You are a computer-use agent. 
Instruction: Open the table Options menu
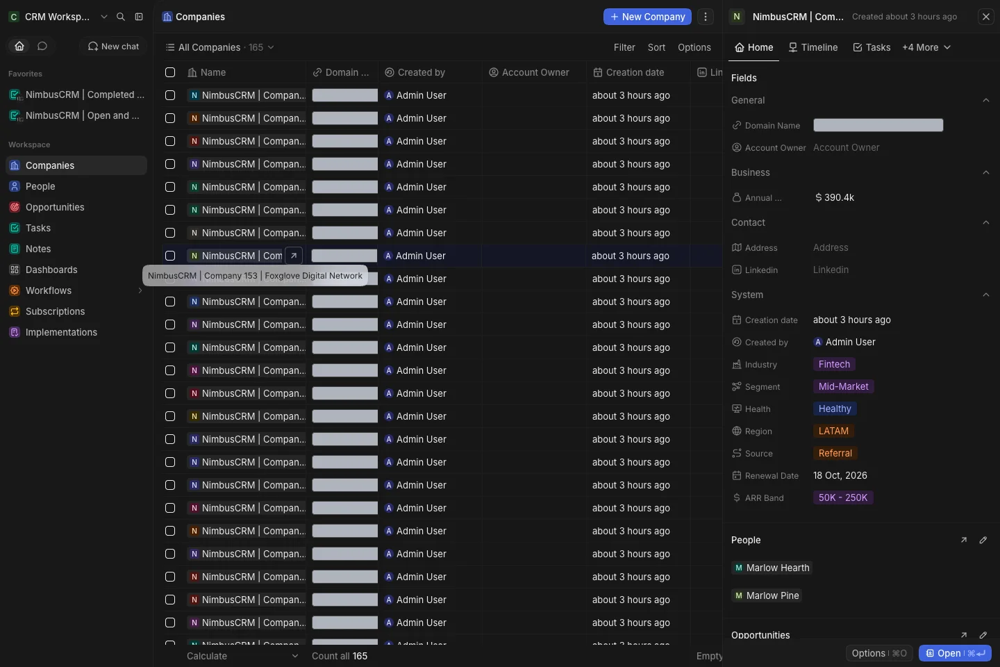click(694, 47)
